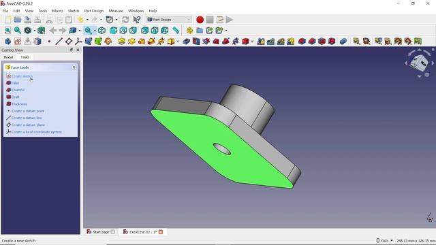Click the Refresh recompute icon

coord(125,20)
